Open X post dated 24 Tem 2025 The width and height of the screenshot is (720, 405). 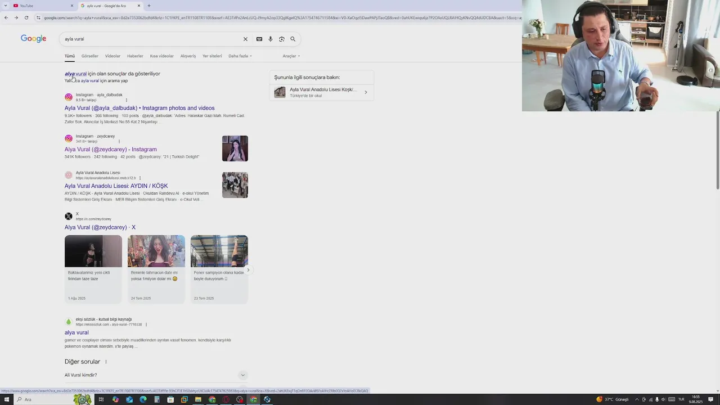[x=156, y=269]
